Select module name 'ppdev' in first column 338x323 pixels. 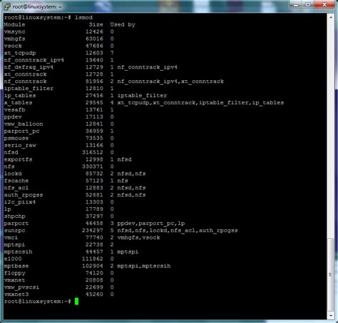coord(13,117)
